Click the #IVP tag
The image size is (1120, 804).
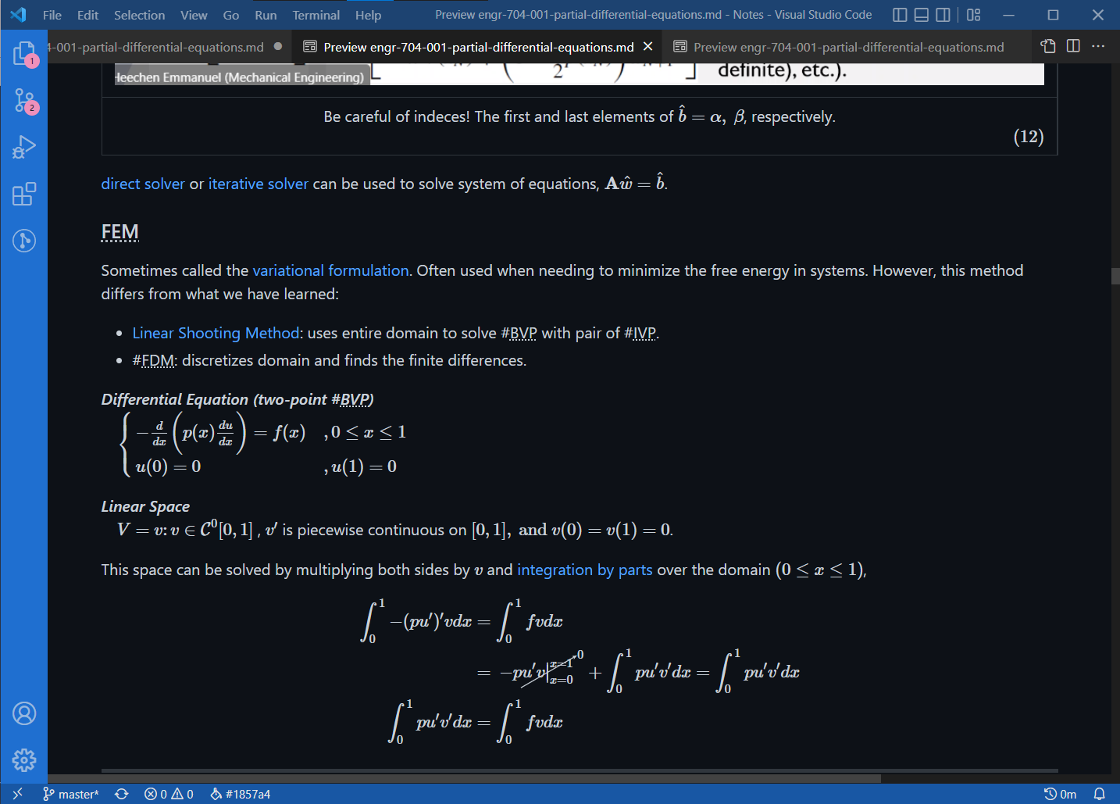[640, 333]
